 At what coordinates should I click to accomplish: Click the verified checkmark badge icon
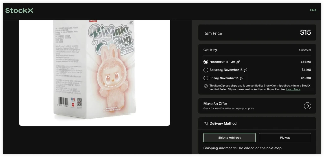[206, 86]
